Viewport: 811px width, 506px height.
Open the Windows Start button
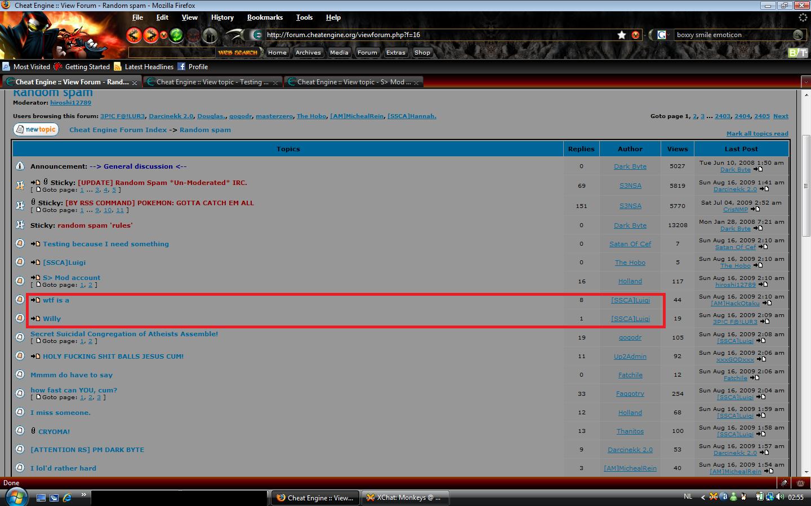click(16, 497)
